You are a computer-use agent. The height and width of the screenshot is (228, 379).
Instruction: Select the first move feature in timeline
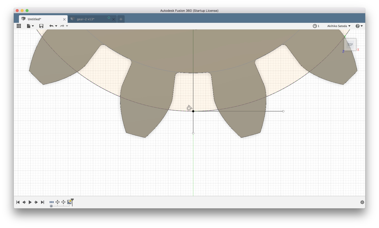coord(57,202)
